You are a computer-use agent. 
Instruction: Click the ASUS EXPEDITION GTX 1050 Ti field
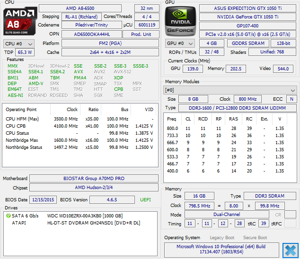(248, 9)
